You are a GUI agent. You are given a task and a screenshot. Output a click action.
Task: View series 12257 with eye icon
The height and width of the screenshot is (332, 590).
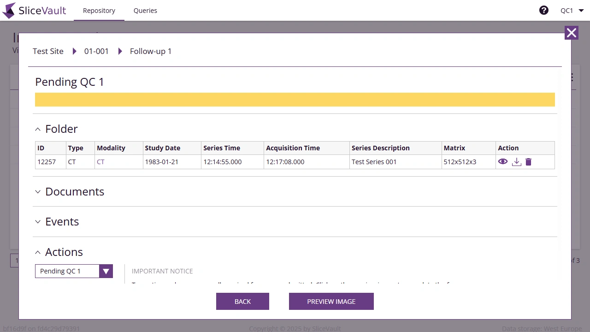[503, 162]
